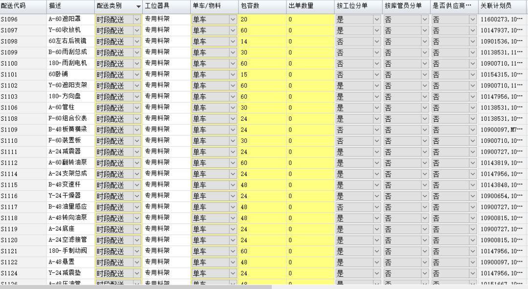Open the 按工位分单 dropdown in row S1098
This screenshot has width=528, height=289.
[376, 42]
